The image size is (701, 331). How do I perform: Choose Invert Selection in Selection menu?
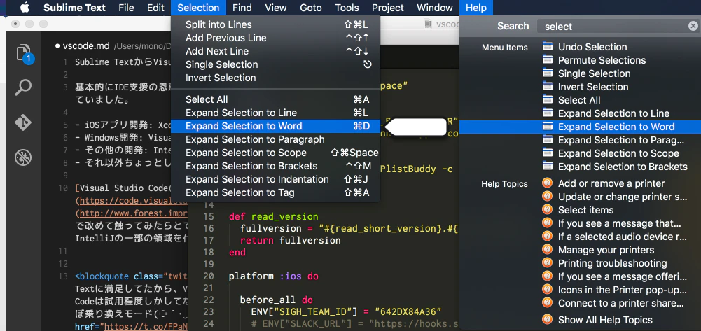[275, 78]
